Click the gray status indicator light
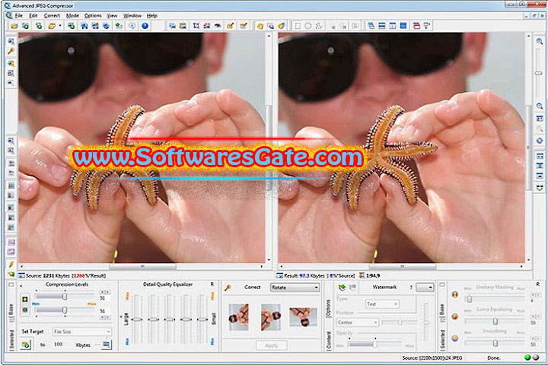The image size is (548, 365). click(536, 357)
